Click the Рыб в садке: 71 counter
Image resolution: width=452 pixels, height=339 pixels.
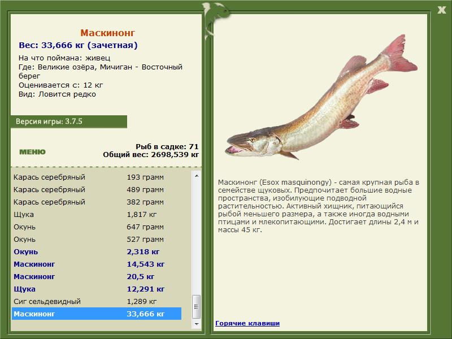[167, 146]
